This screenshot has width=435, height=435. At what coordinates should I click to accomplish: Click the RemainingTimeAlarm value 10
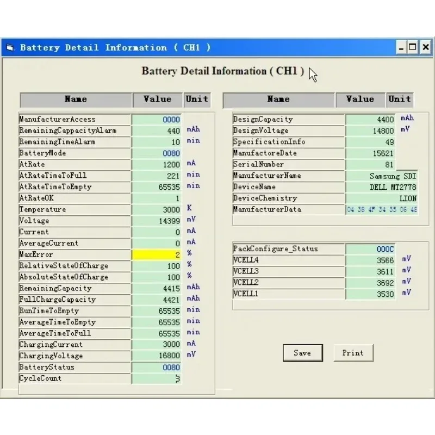tap(157, 142)
